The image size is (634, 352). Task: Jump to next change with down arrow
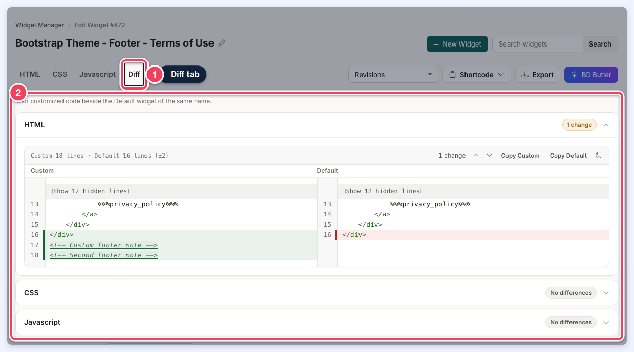489,156
